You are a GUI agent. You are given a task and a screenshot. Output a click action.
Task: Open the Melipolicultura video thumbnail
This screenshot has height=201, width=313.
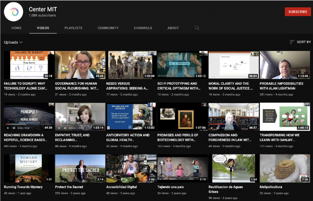tap(285, 168)
